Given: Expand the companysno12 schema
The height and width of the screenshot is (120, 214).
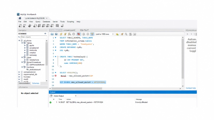Looking at the screenshot, I should pyautogui.click(x=19, y=72).
